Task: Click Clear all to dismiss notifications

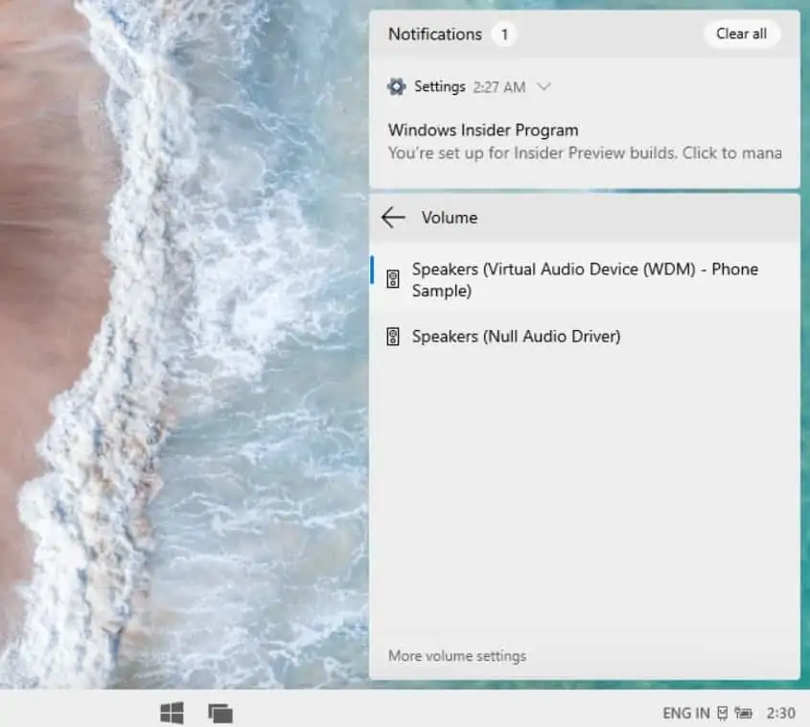Action: coord(741,34)
